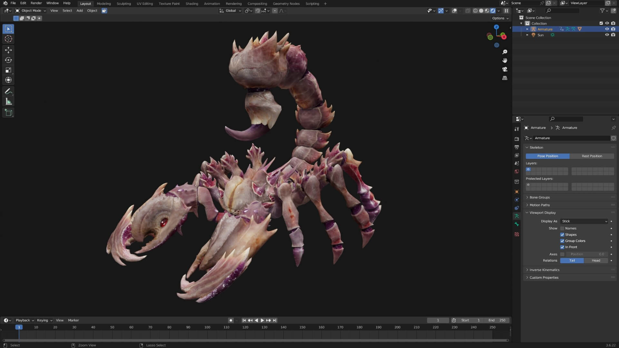619x348 pixels.
Task: Activate the Rotate tool
Action: [8, 60]
